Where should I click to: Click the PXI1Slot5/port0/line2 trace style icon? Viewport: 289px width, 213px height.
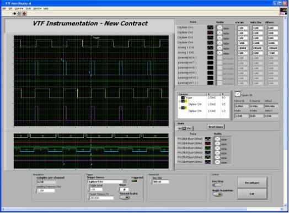(208, 162)
